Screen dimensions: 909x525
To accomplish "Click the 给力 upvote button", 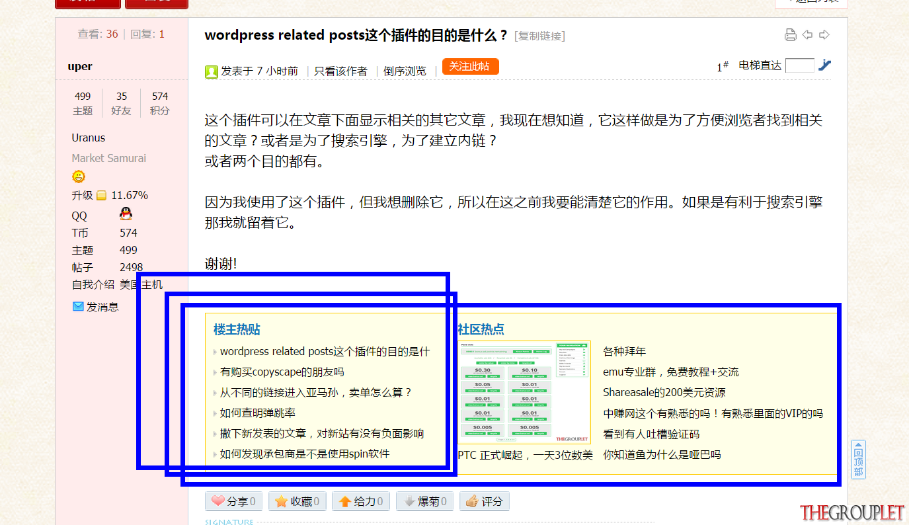I will (x=361, y=501).
